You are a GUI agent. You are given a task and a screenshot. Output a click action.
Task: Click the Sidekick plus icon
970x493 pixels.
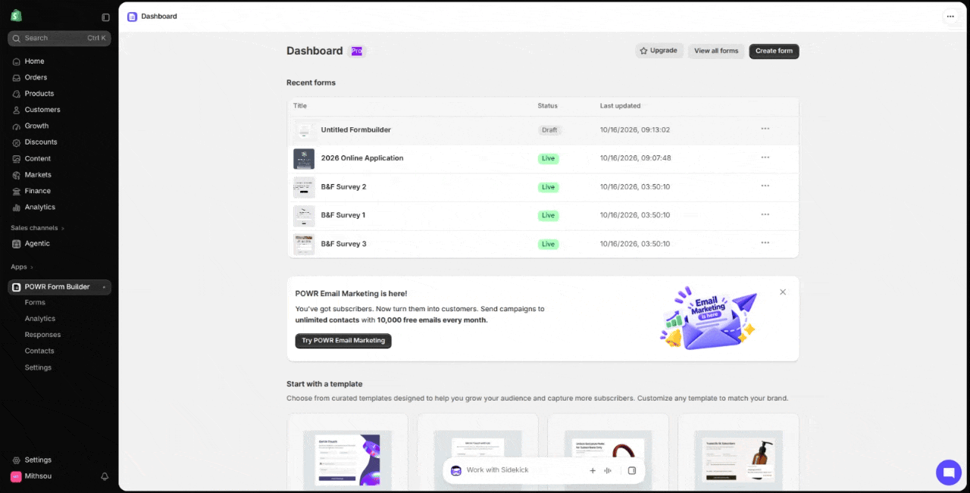(593, 470)
